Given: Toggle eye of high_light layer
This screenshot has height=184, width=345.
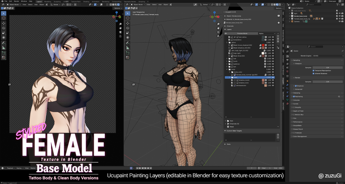Looking at the screenshot, I should [273, 53].
